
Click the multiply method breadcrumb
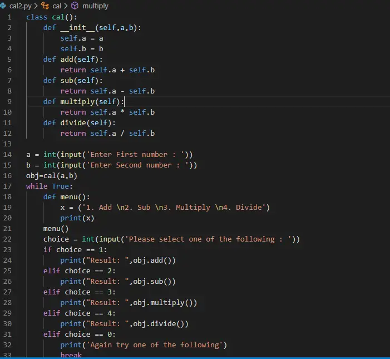pos(95,6)
